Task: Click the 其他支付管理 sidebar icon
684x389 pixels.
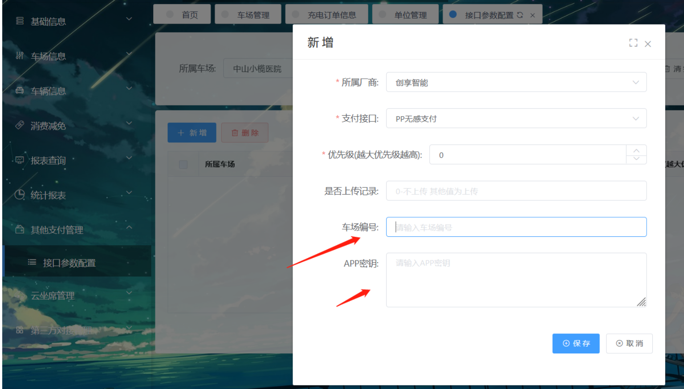Action: tap(20, 229)
